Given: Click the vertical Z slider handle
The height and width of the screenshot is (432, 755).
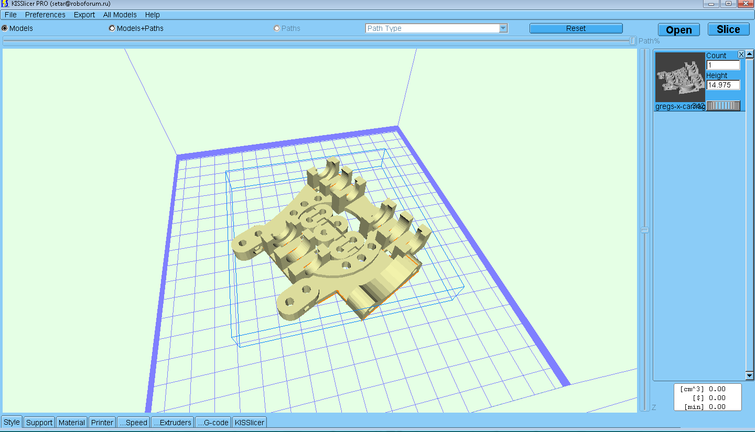Looking at the screenshot, I should [645, 230].
